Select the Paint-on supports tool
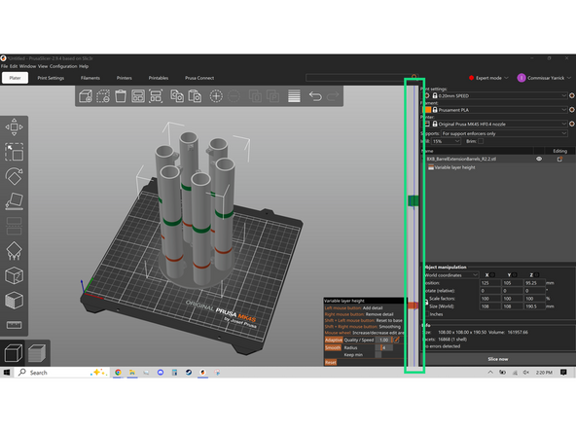The height and width of the screenshot is (432, 576). click(14, 250)
